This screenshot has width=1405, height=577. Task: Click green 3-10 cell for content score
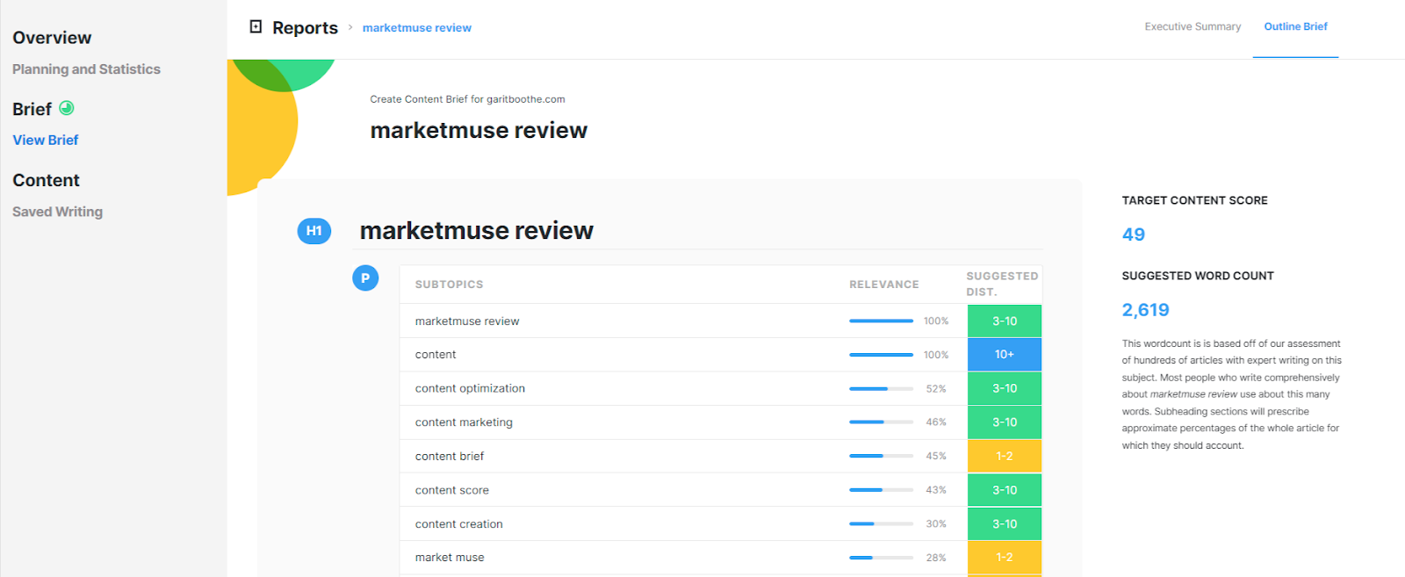1005,490
